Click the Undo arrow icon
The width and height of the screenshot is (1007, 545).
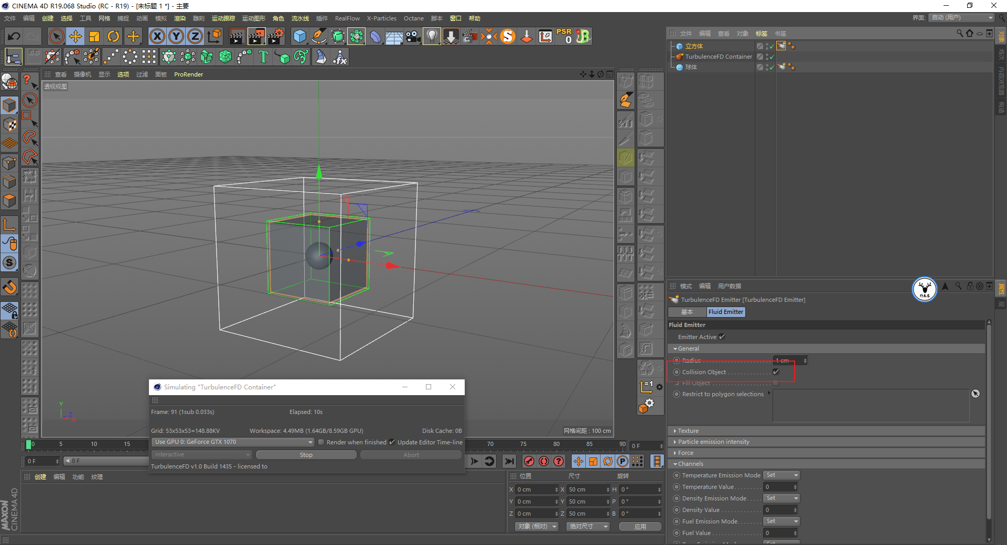[14, 36]
